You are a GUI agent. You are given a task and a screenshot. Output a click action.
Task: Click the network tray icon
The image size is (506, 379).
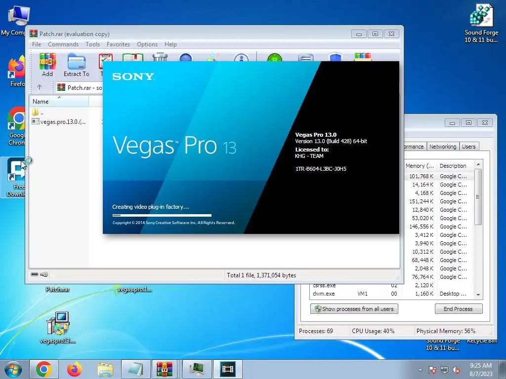(x=444, y=370)
